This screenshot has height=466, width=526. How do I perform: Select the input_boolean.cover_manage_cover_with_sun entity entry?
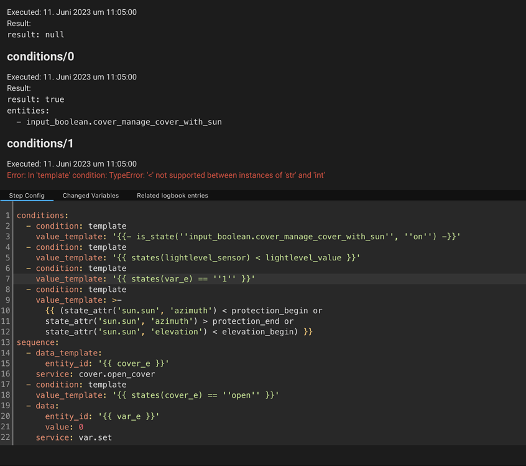(x=124, y=122)
